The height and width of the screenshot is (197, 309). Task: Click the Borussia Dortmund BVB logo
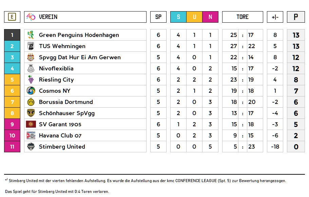(31, 102)
